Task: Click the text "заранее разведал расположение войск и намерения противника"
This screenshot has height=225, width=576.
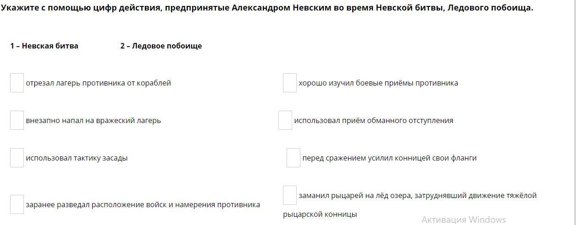Action: 143,204
